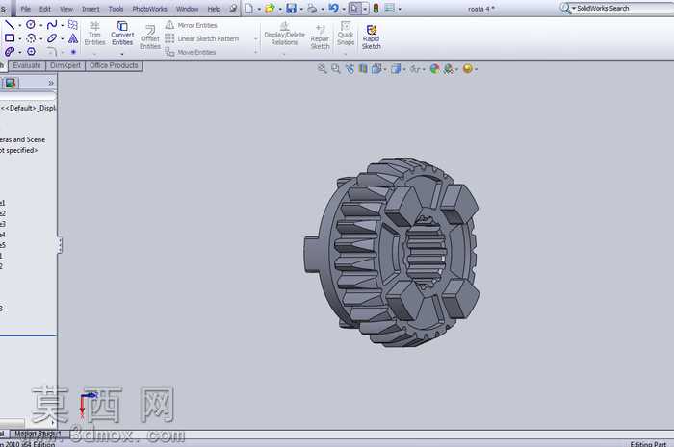Open dropdown under Convert Entities
Viewport: 674px width, 447px height.
point(122,54)
